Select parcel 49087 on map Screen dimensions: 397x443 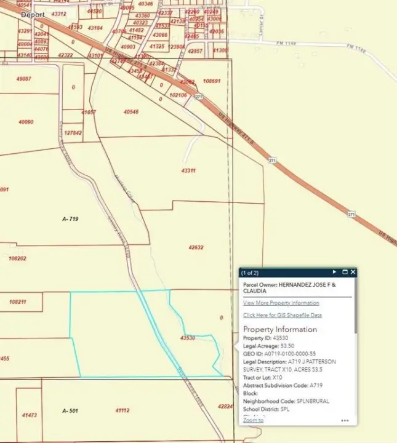point(24,79)
